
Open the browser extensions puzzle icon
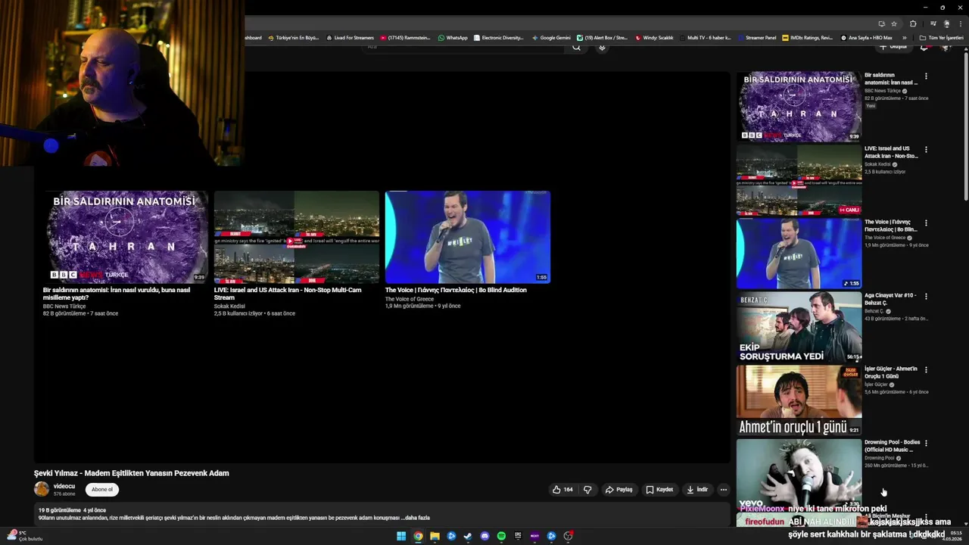click(913, 23)
